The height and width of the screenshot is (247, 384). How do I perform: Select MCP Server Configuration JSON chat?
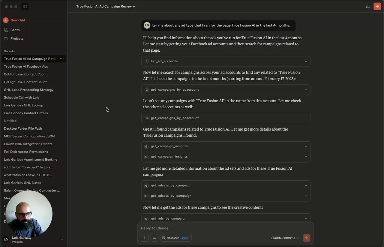click(x=29, y=136)
